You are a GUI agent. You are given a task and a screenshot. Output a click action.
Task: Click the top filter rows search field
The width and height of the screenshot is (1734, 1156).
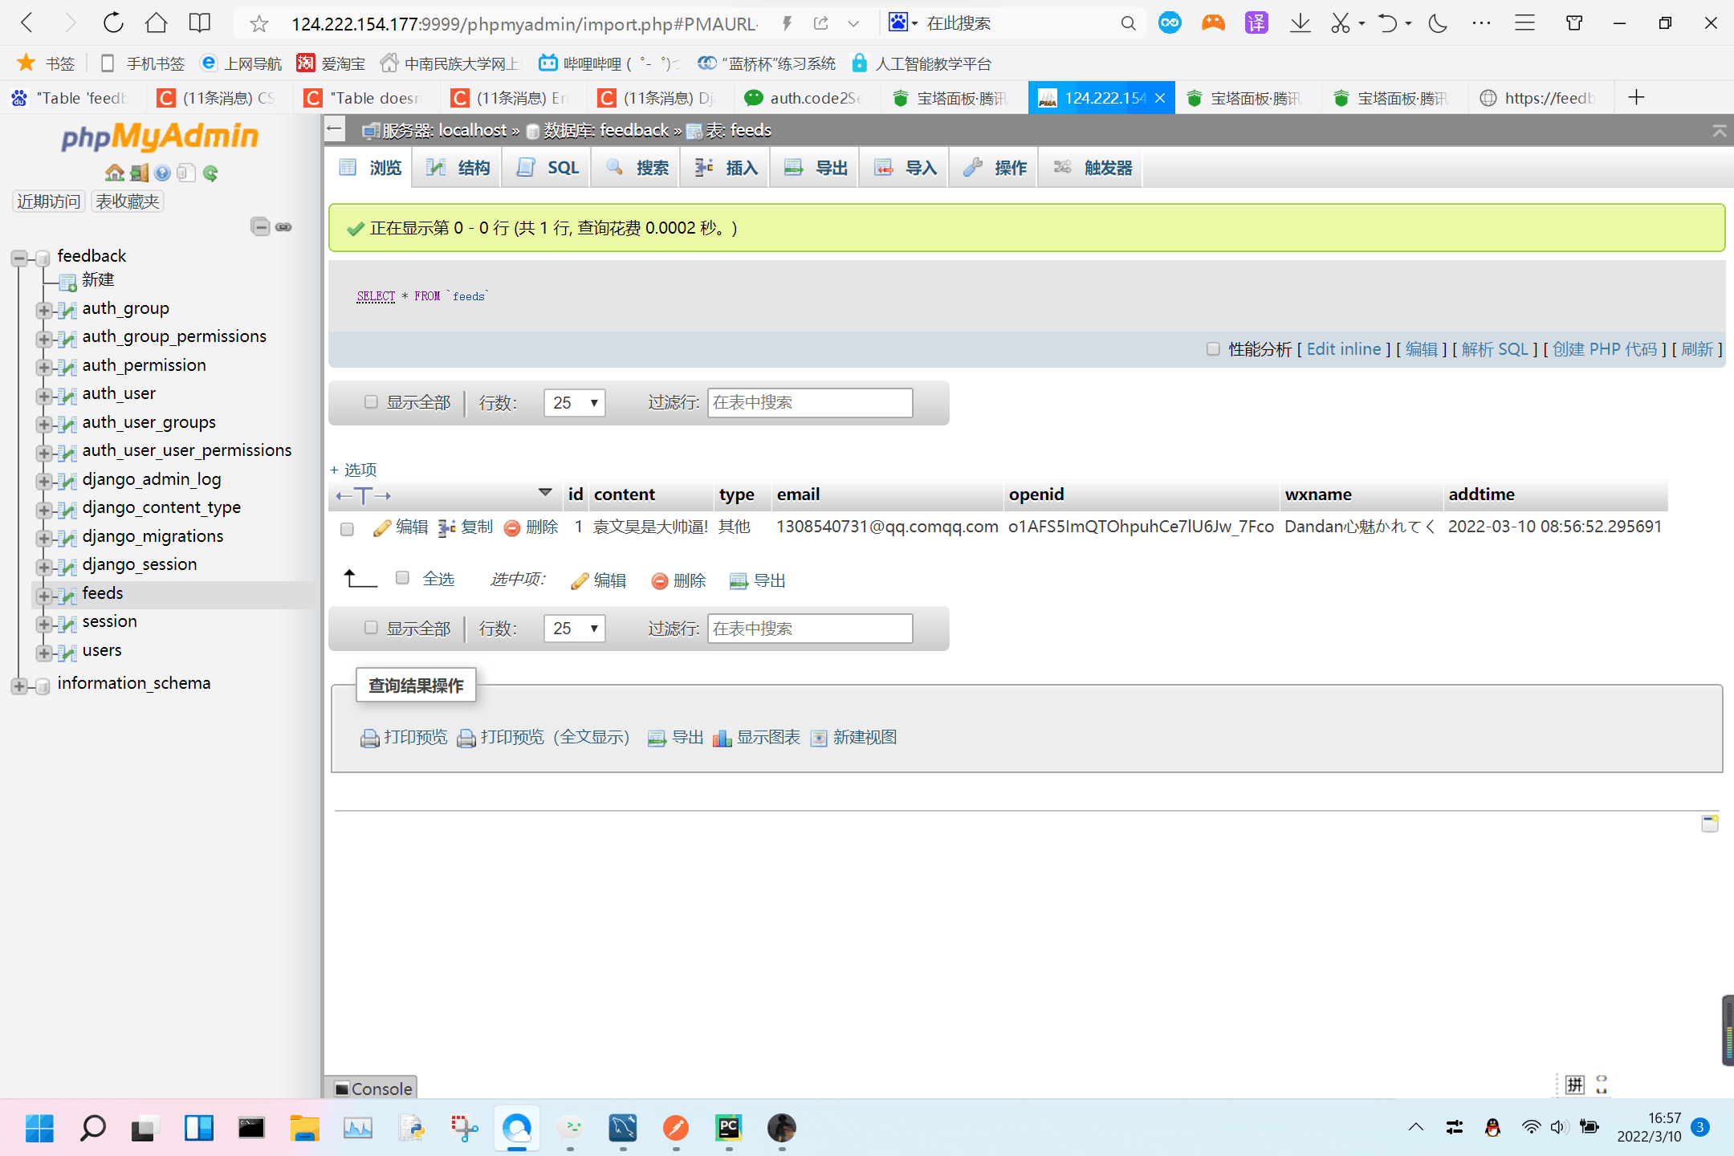click(x=810, y=402)
